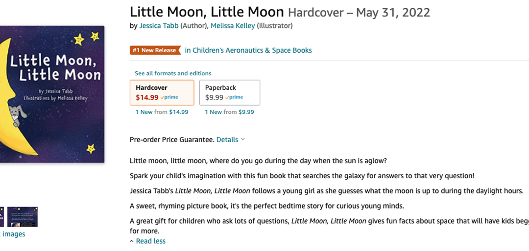The image size is (529, 251).
Task: Collapse description with Read less
Action: point(151,241)
